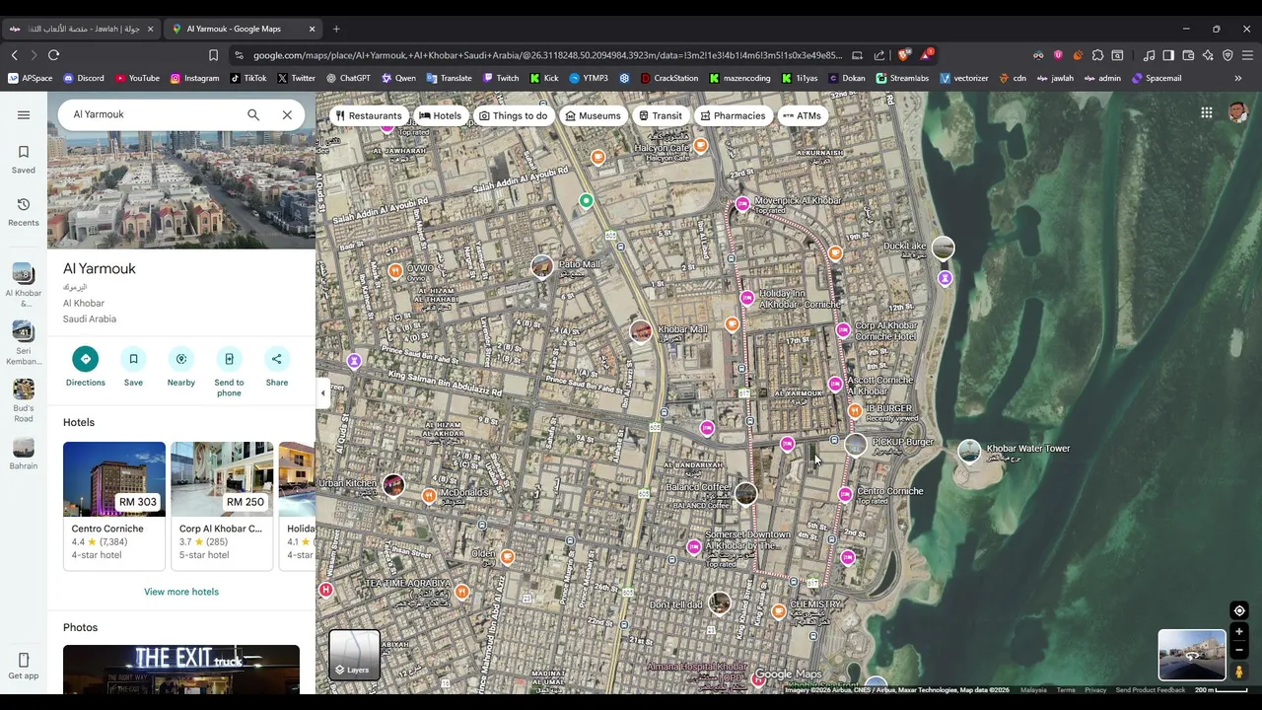Get directions to Al Yarmouk
1262x710 pixels.
click(85, 367)
